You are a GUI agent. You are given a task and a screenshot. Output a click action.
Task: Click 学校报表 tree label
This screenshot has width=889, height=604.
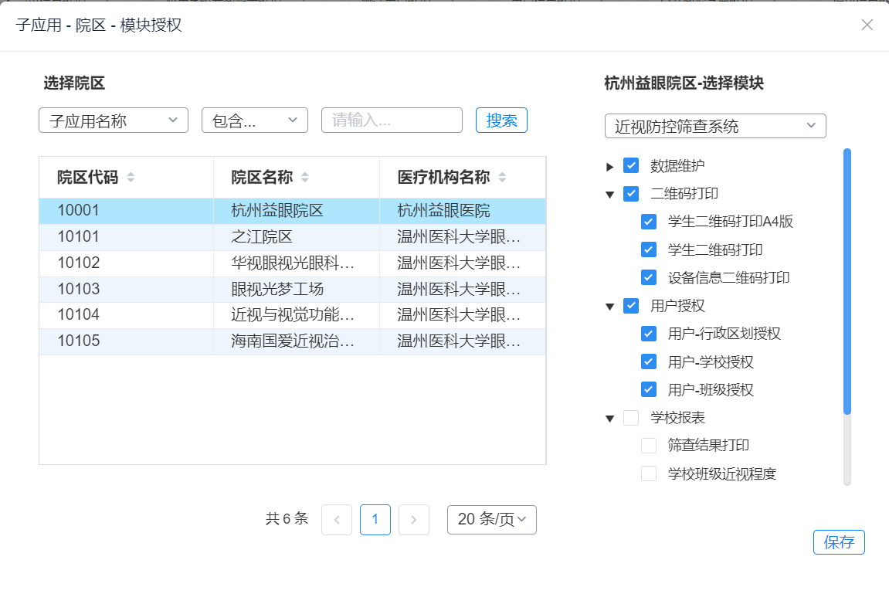677,418
